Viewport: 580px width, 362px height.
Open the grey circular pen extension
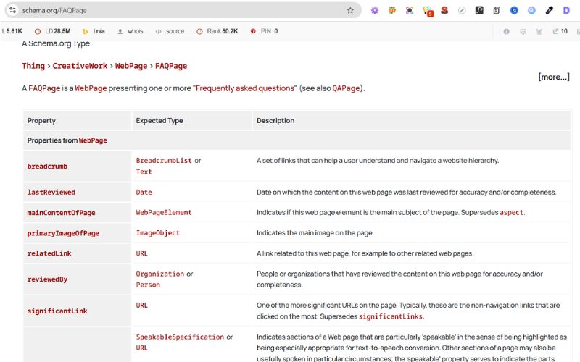pos(462,10)
